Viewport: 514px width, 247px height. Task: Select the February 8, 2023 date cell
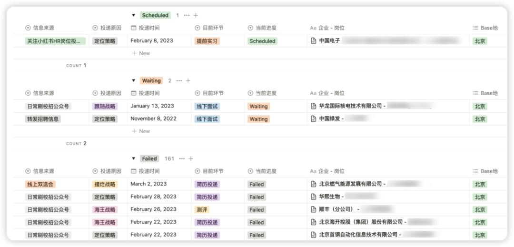point(152,41)
